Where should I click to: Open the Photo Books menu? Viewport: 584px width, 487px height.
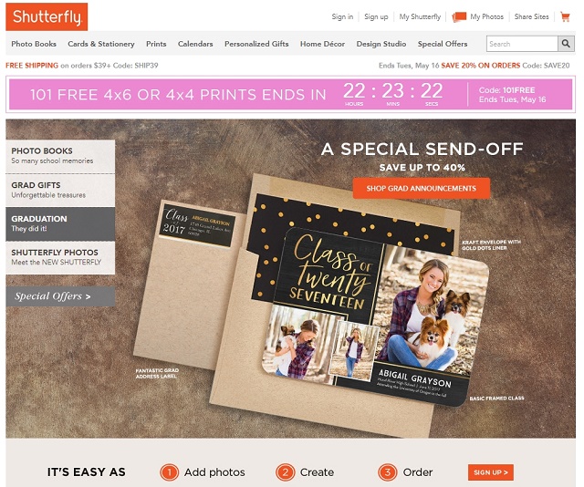(34, 44)
